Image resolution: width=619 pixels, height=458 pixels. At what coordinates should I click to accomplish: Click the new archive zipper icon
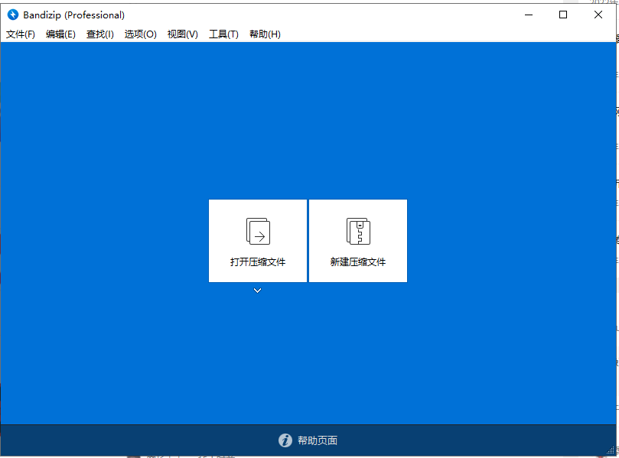[358, 231]
